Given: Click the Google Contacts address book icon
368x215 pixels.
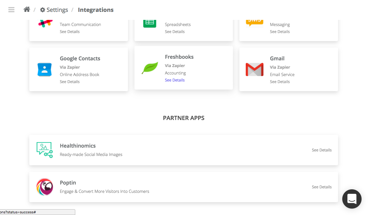Looking at the screenshot, I should pyautogui.click(x=44, y=70).
